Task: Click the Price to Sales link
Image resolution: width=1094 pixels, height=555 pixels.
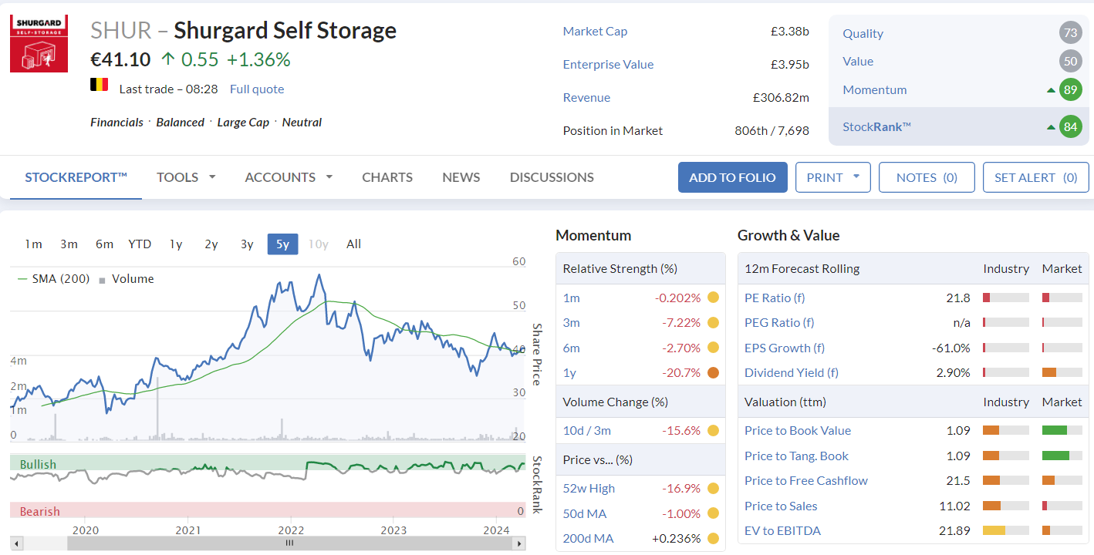Action: [781, 506]
